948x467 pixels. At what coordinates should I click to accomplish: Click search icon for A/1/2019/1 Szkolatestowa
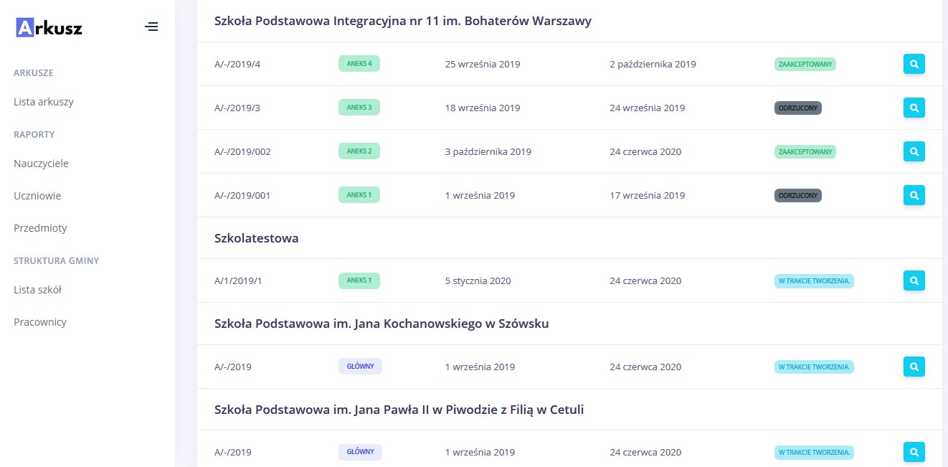pyautogui.click(x=914, y=280)
